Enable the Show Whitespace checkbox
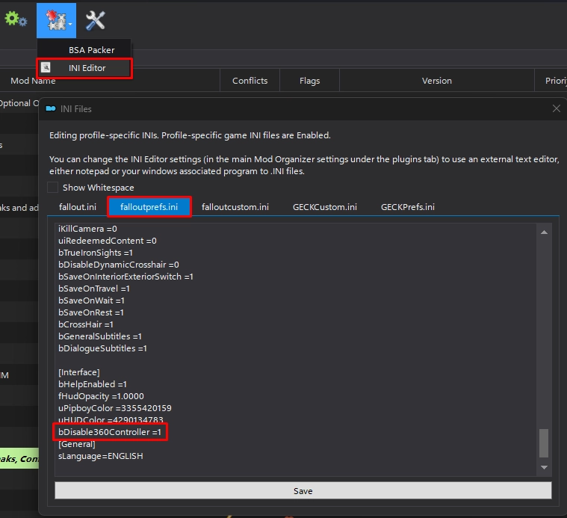 click(x=52, y=188)
